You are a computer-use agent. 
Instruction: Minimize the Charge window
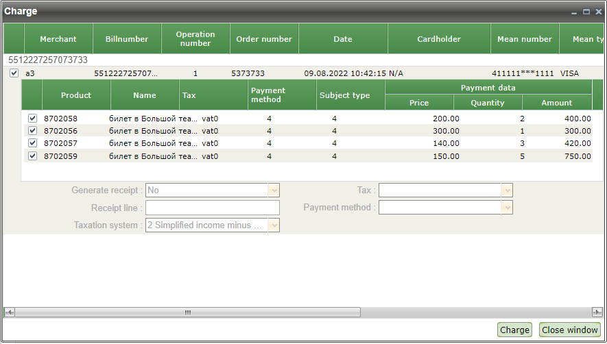[x=575, y=12]
